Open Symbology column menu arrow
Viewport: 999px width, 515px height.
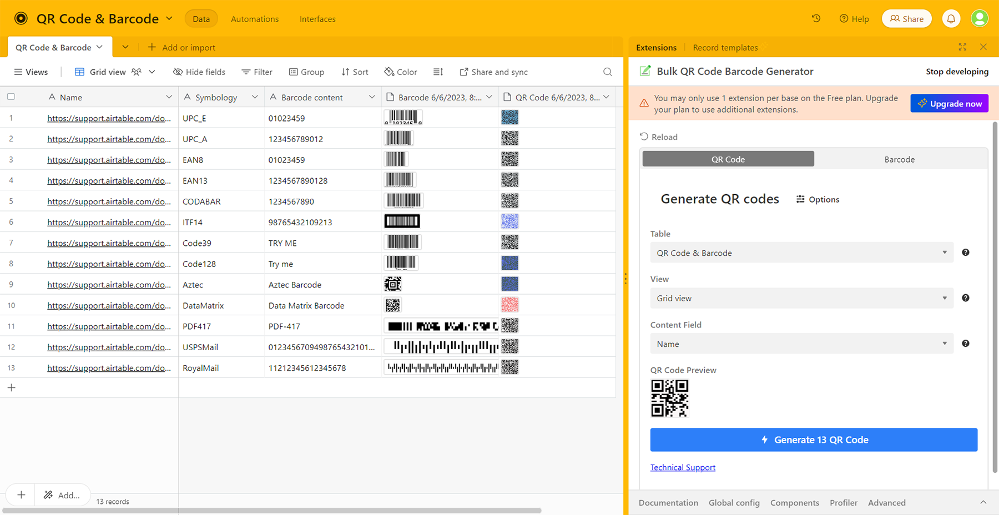255,97
